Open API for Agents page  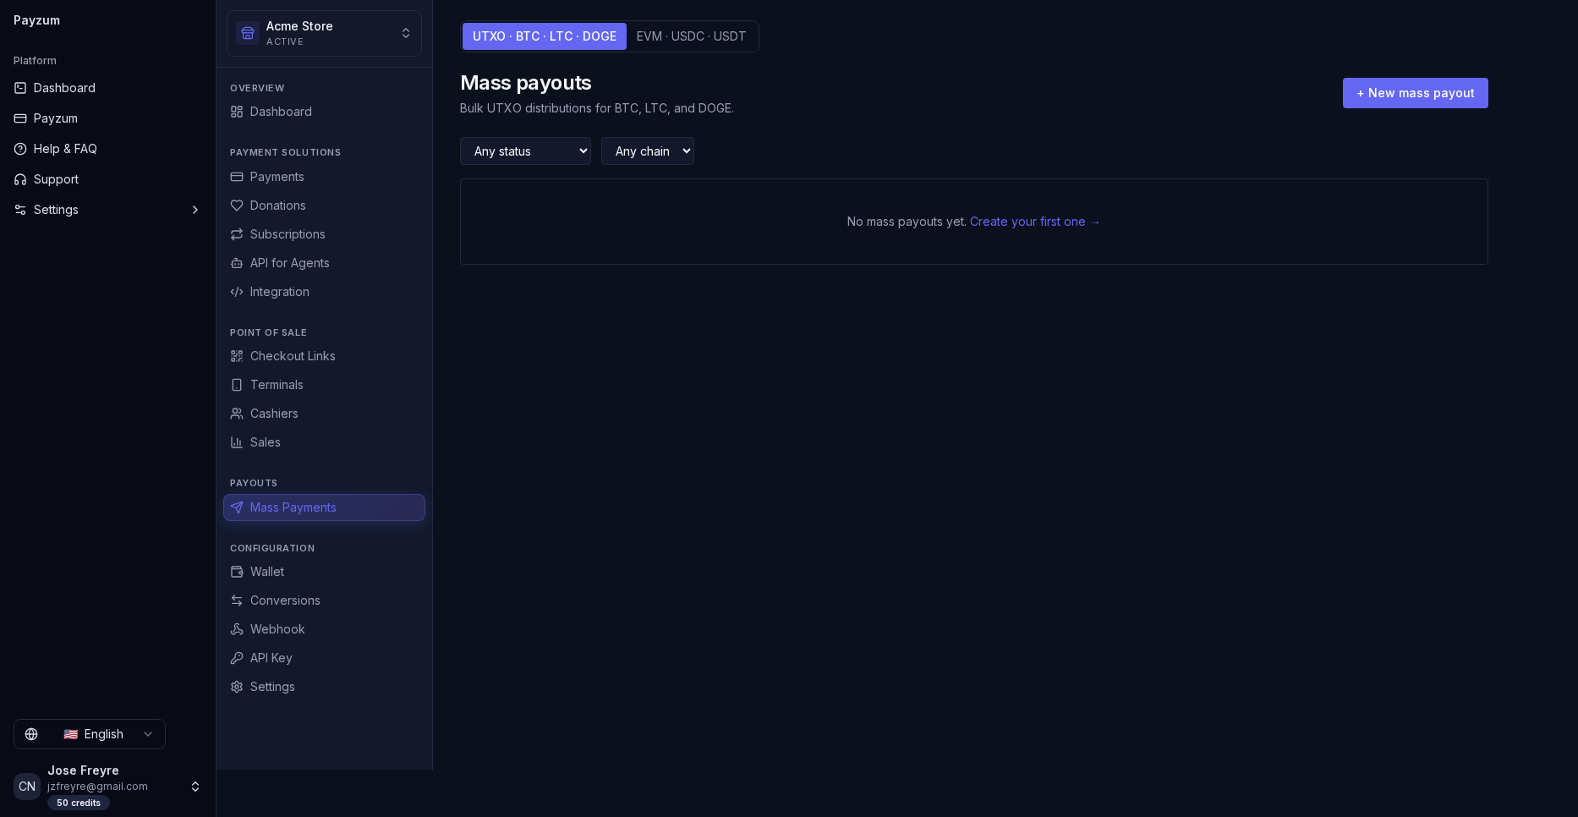(x=324, y=263)
